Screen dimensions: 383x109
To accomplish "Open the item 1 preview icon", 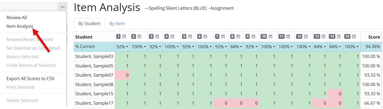I will point(124,36).
